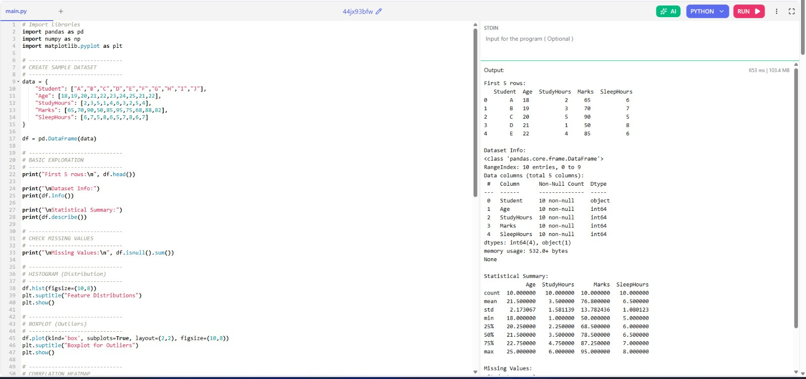This screenshot has height=379, width=806.
Task: Enter fullscreen mode using expand icon
Action: tap(791, 12)
